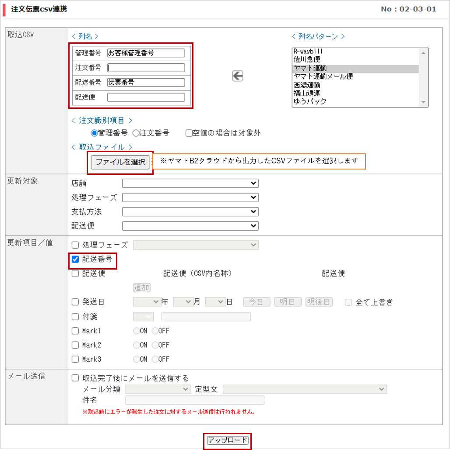450x450 pixels.
Task: Focus the 注文番号 column name field
Action: [x=146, y=68]
